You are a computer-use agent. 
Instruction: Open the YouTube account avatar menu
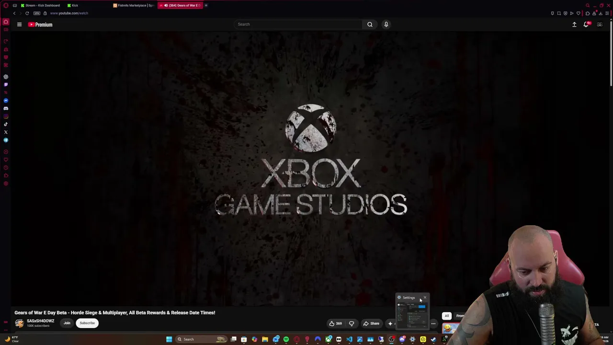pos(600,24)
